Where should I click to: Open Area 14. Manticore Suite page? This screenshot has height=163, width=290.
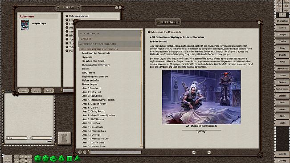(95, 139)
